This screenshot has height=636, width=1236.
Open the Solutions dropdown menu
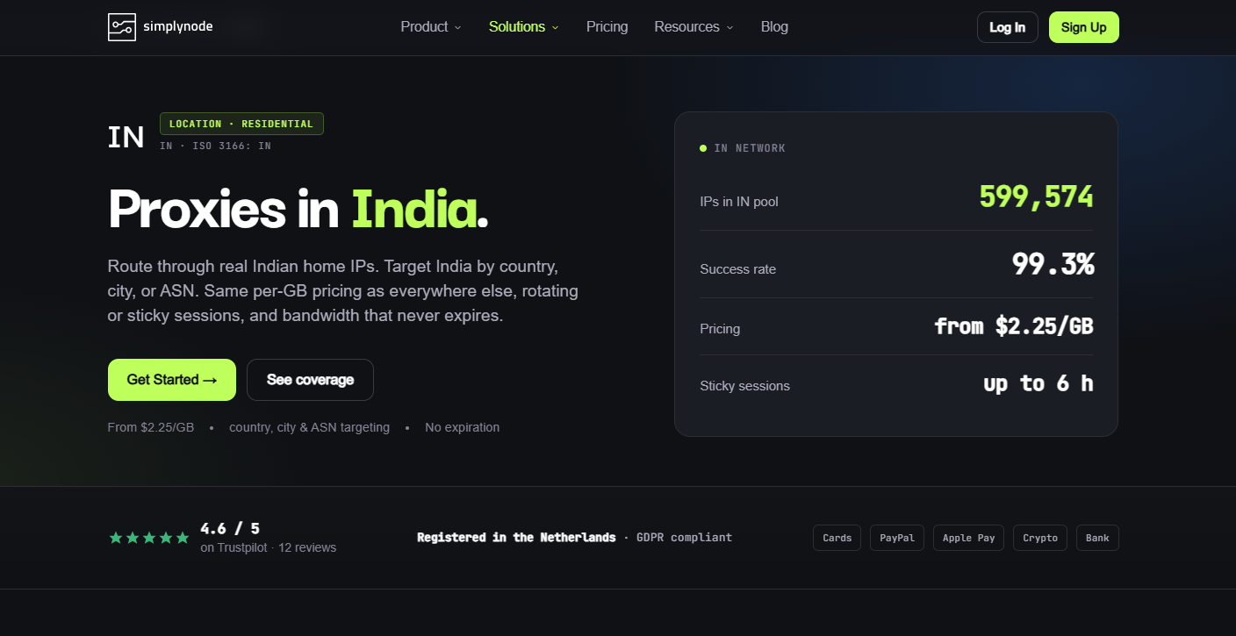pos(524,27)
